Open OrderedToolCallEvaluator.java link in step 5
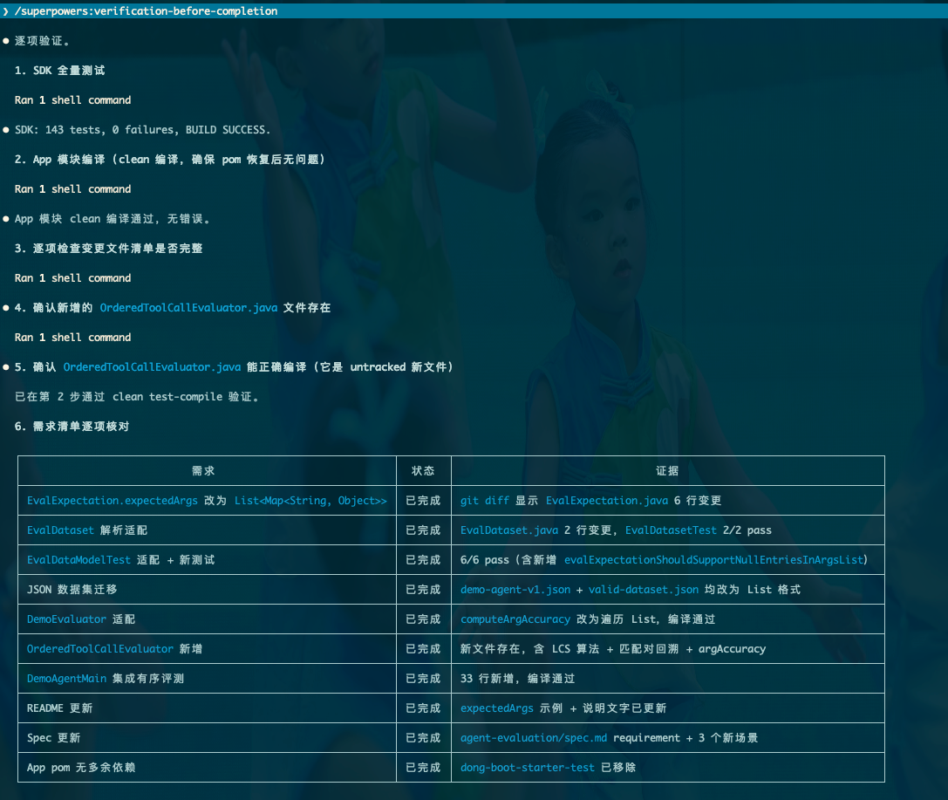Image resolution: width=948 pixels, height=800 pixels. pos(152,367)
